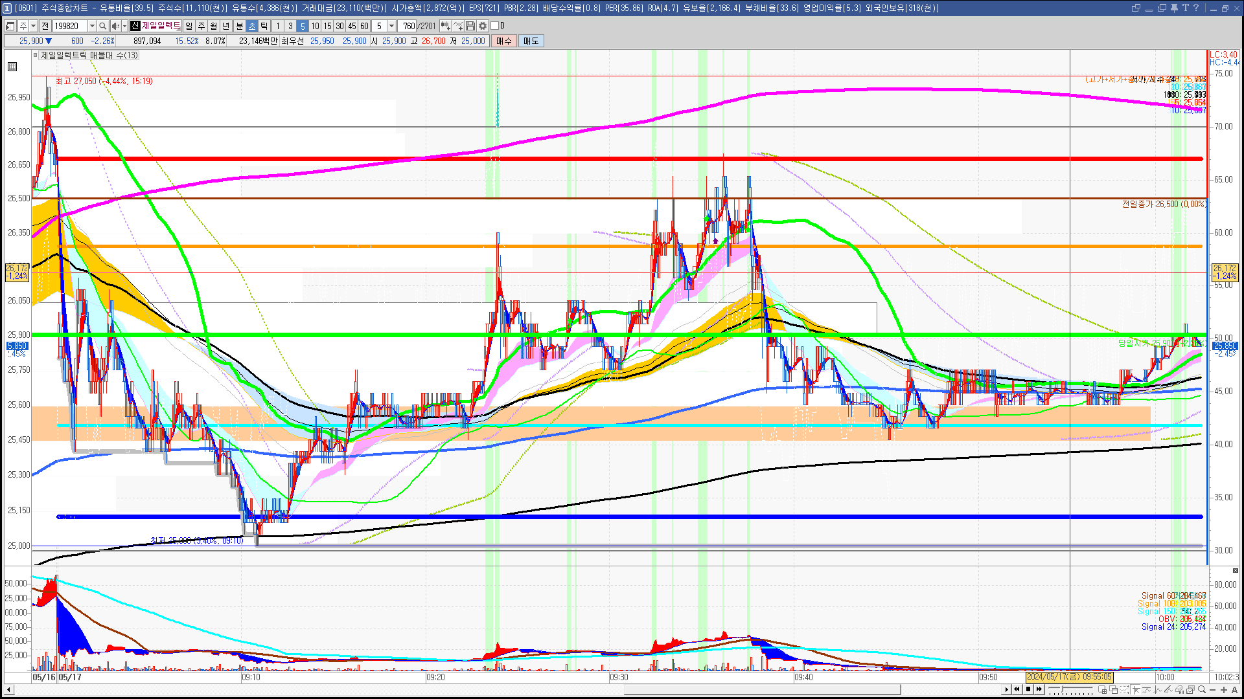The height and width of the screenshot is (699, 1244).
Task: Click the stock code search magnifier icon
Action: click(x=102, y=26)
